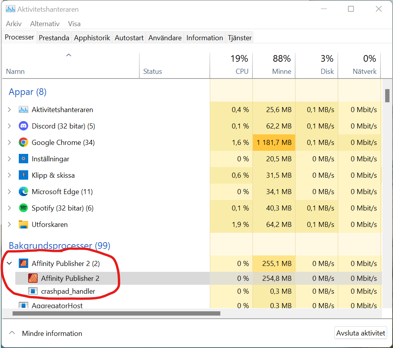Open the Visa menu
This screenshot has width=393, height=348.
pos(74,24)
